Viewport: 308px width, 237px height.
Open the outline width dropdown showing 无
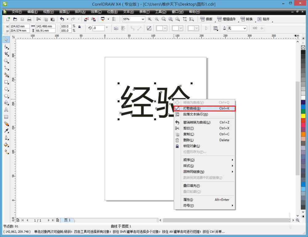click(x=244, y=28)
